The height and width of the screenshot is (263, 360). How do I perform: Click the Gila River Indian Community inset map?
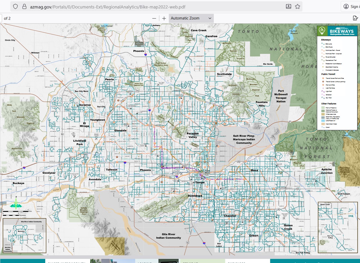click(24, 236)
